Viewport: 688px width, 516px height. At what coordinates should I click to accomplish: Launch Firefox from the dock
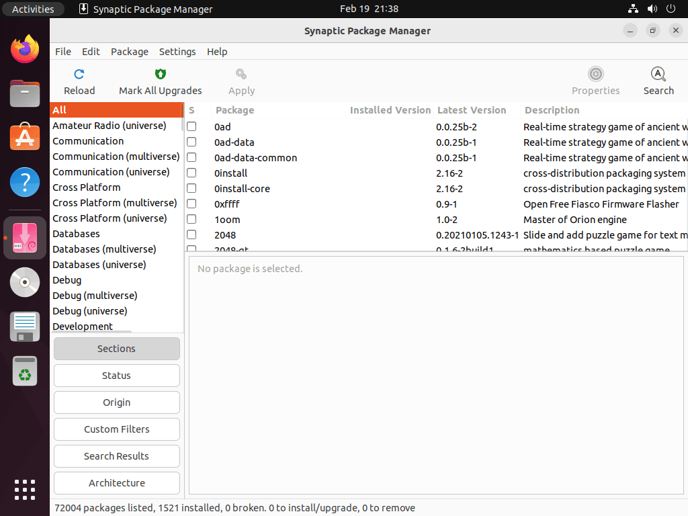click(x=24, y=48)
